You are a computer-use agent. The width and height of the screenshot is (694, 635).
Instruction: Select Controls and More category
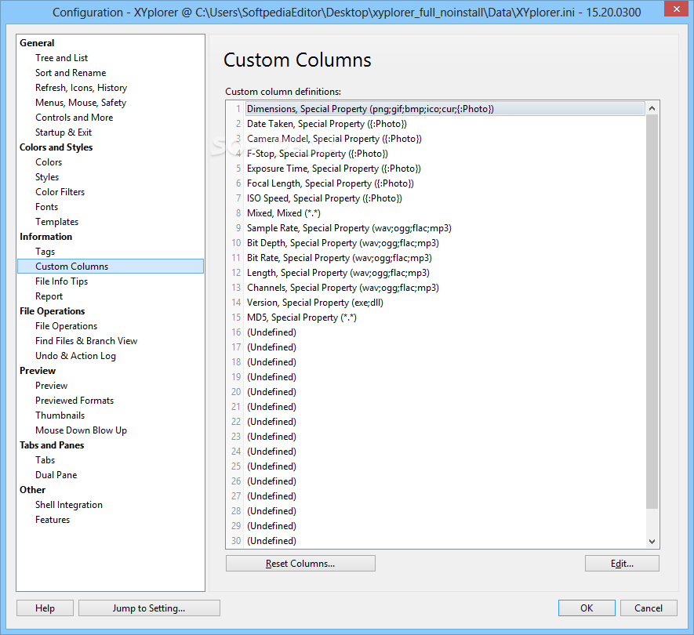point(74,118)
